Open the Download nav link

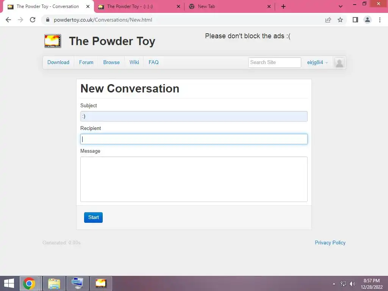[x=58, y=63]
